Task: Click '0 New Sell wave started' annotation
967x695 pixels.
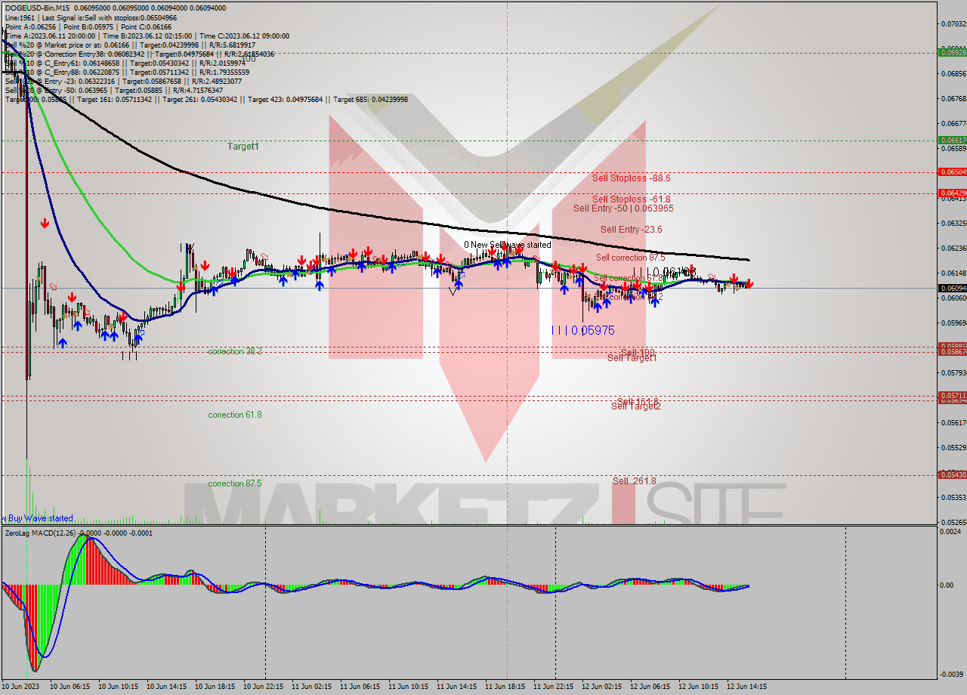Action: tap(508, 245)
